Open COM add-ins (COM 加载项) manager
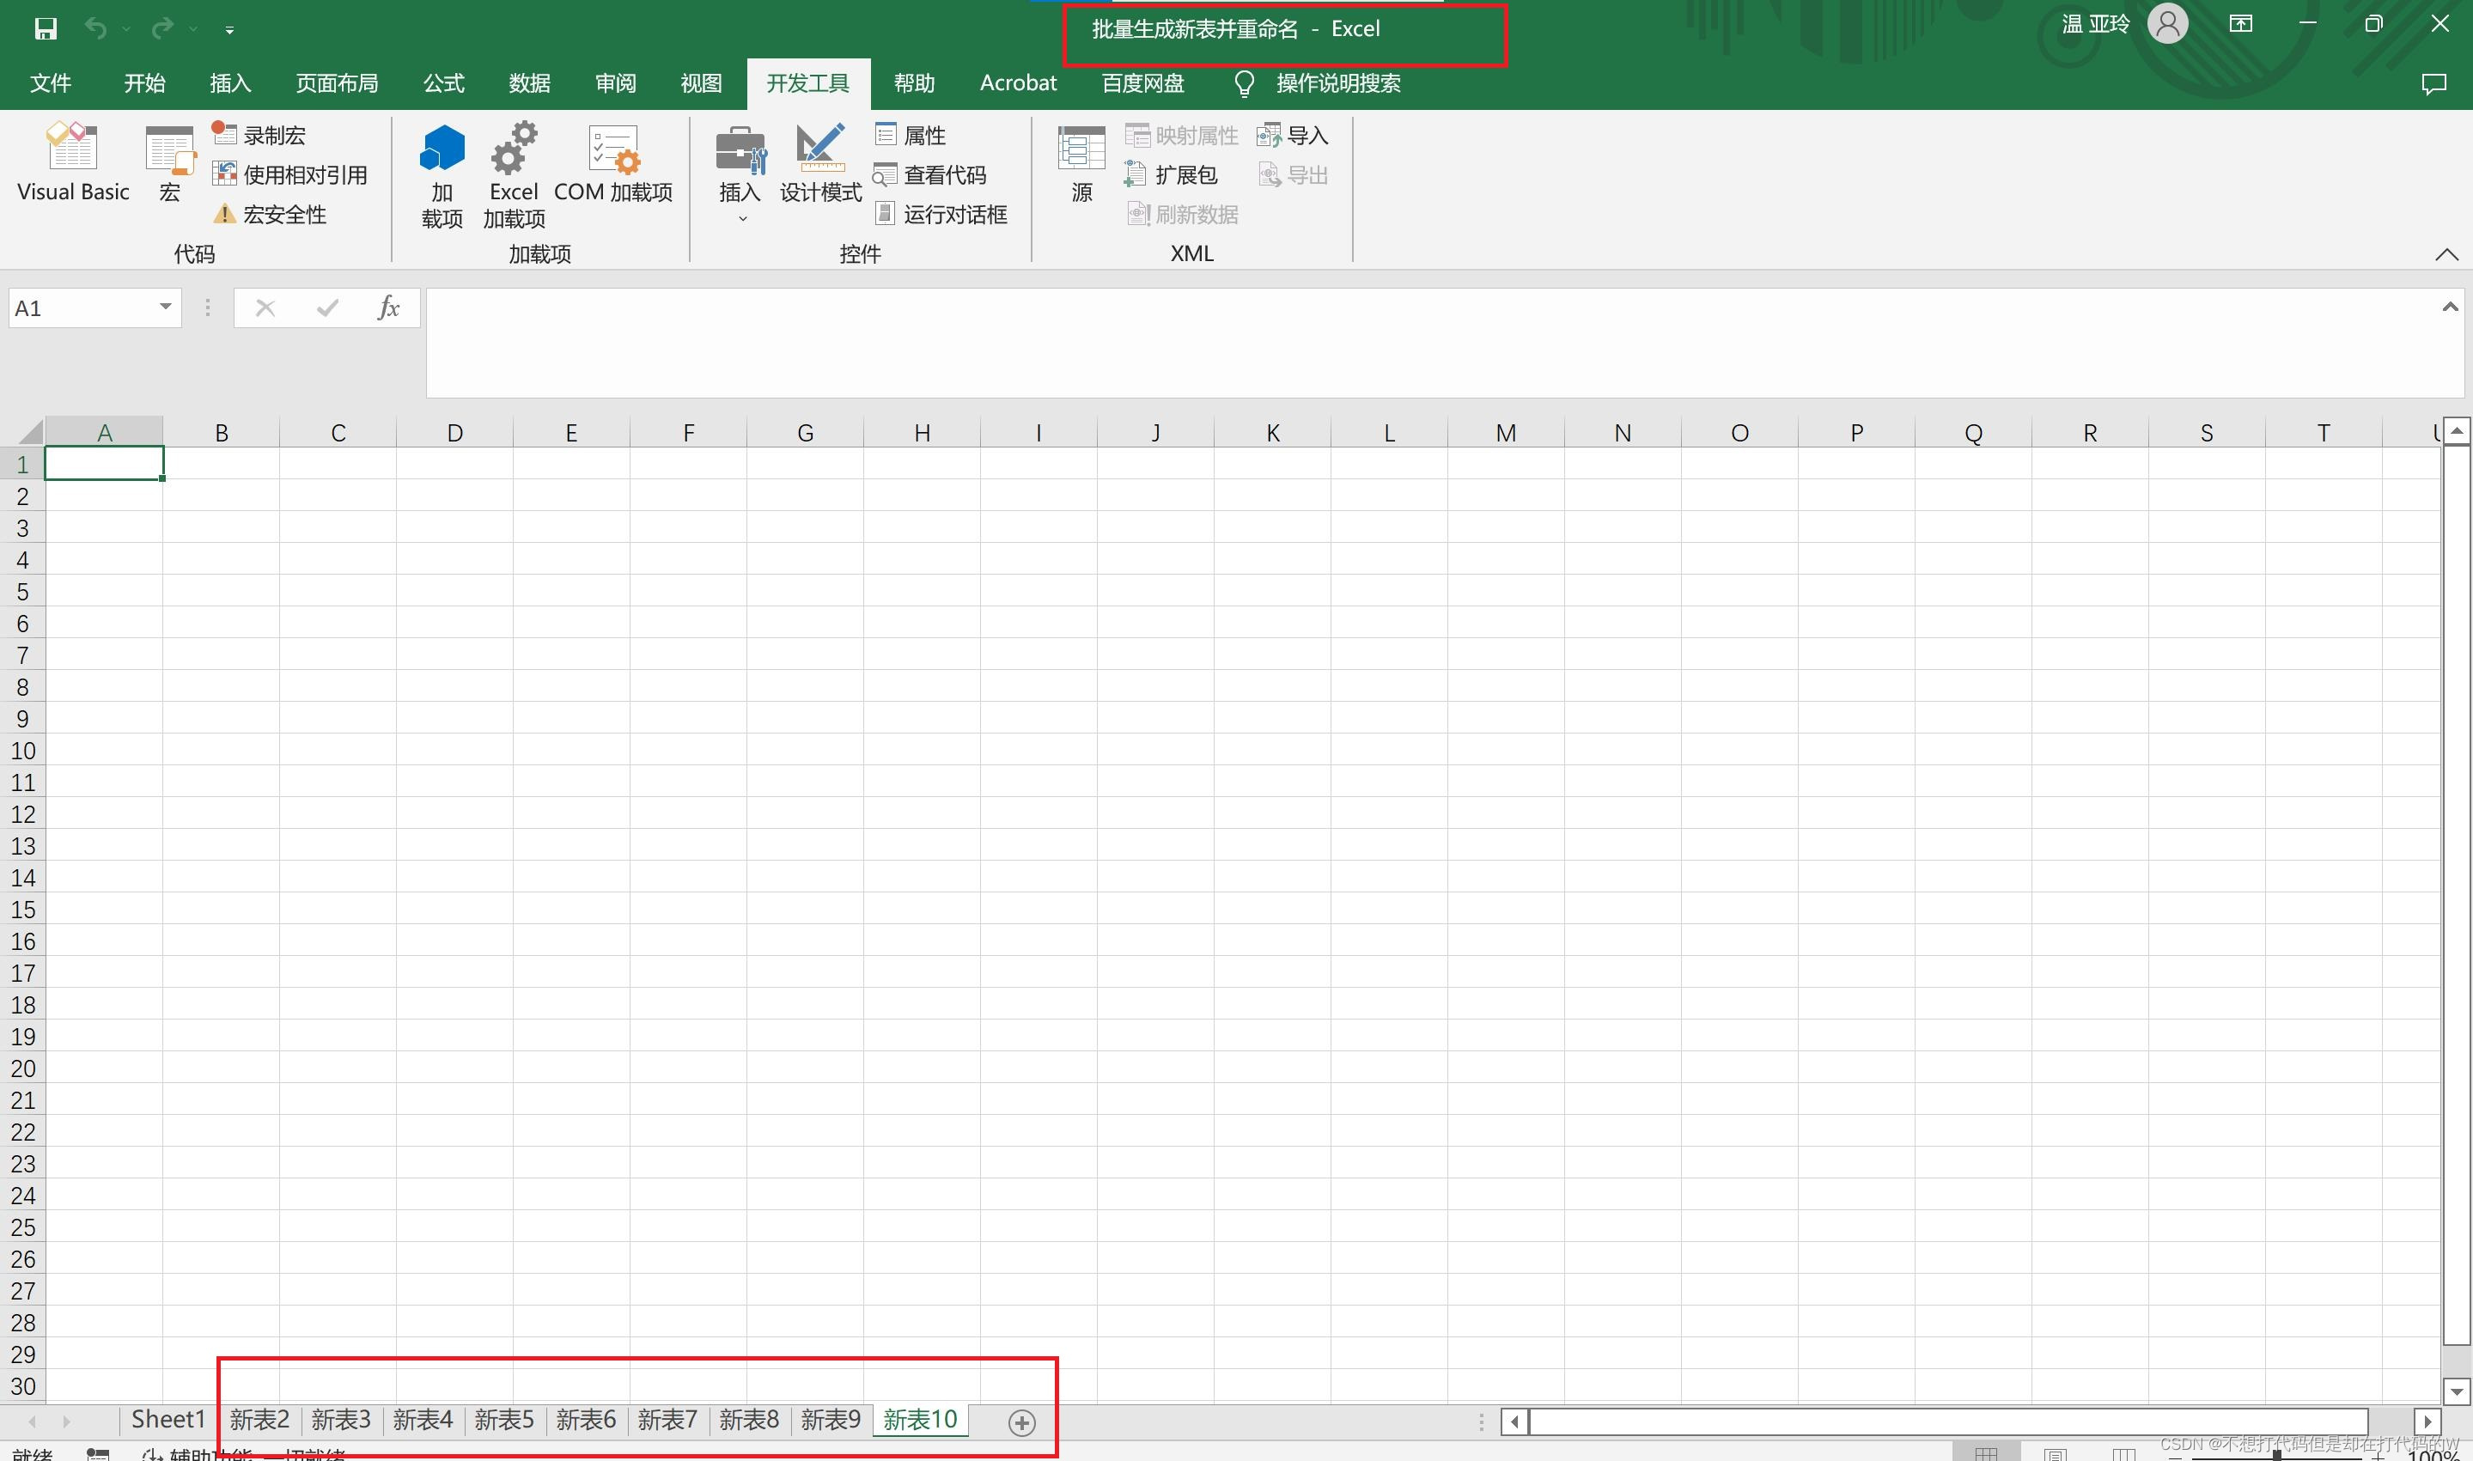This screenshot has height=1461, width=2473. [x=612, y=162]
